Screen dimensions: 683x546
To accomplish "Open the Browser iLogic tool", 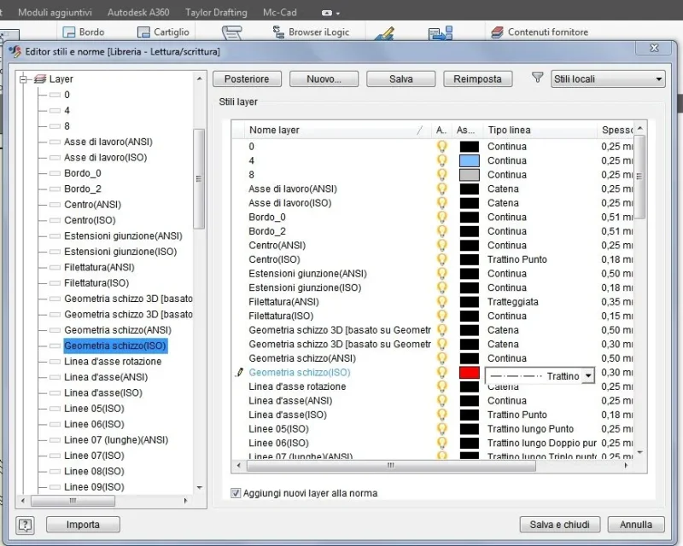I will pos(311,32).
